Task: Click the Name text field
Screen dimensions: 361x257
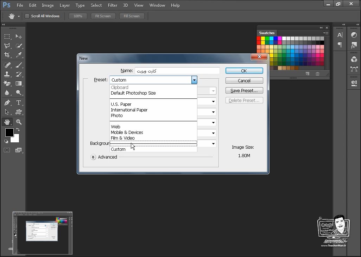Action: [x=177, y=71]
